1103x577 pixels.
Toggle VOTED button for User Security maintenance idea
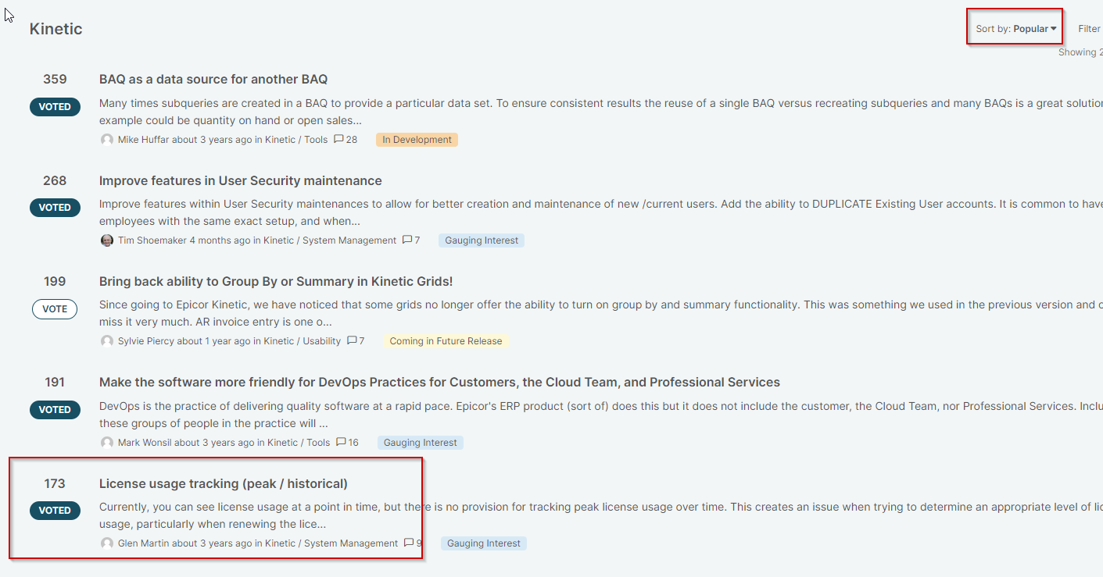55,208
